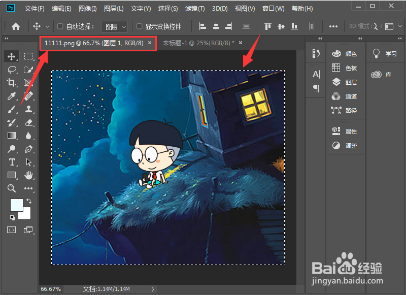Change the screen mode icon

coord(28,230)
